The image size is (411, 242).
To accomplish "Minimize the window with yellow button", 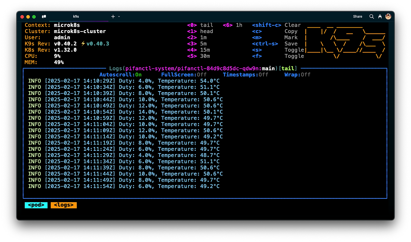I will (x=28, y=17).
